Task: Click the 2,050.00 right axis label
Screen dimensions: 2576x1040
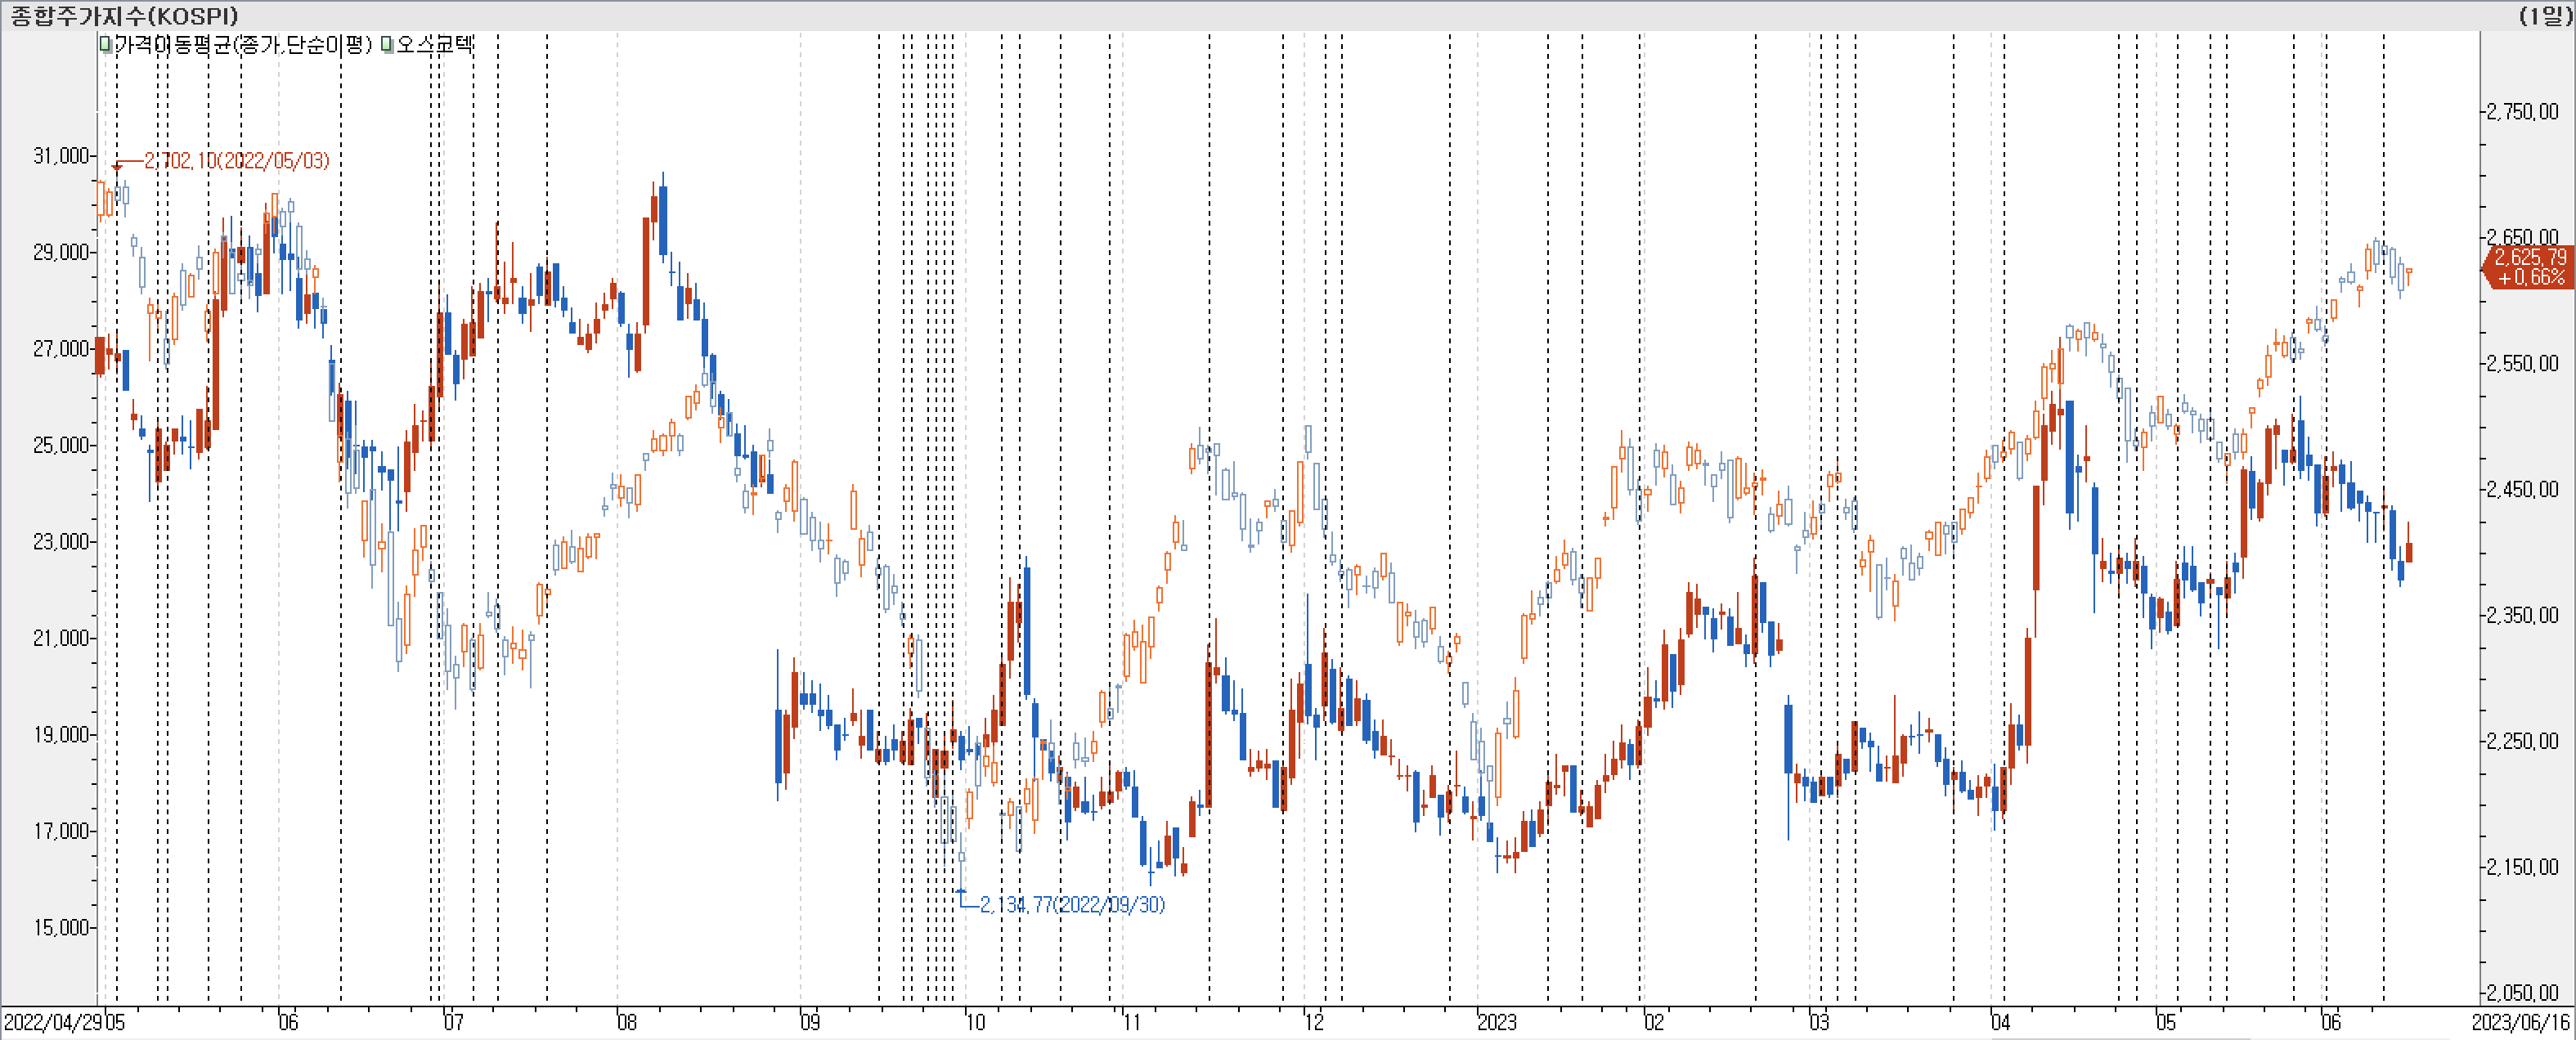Action: (x=2523, y=992)
